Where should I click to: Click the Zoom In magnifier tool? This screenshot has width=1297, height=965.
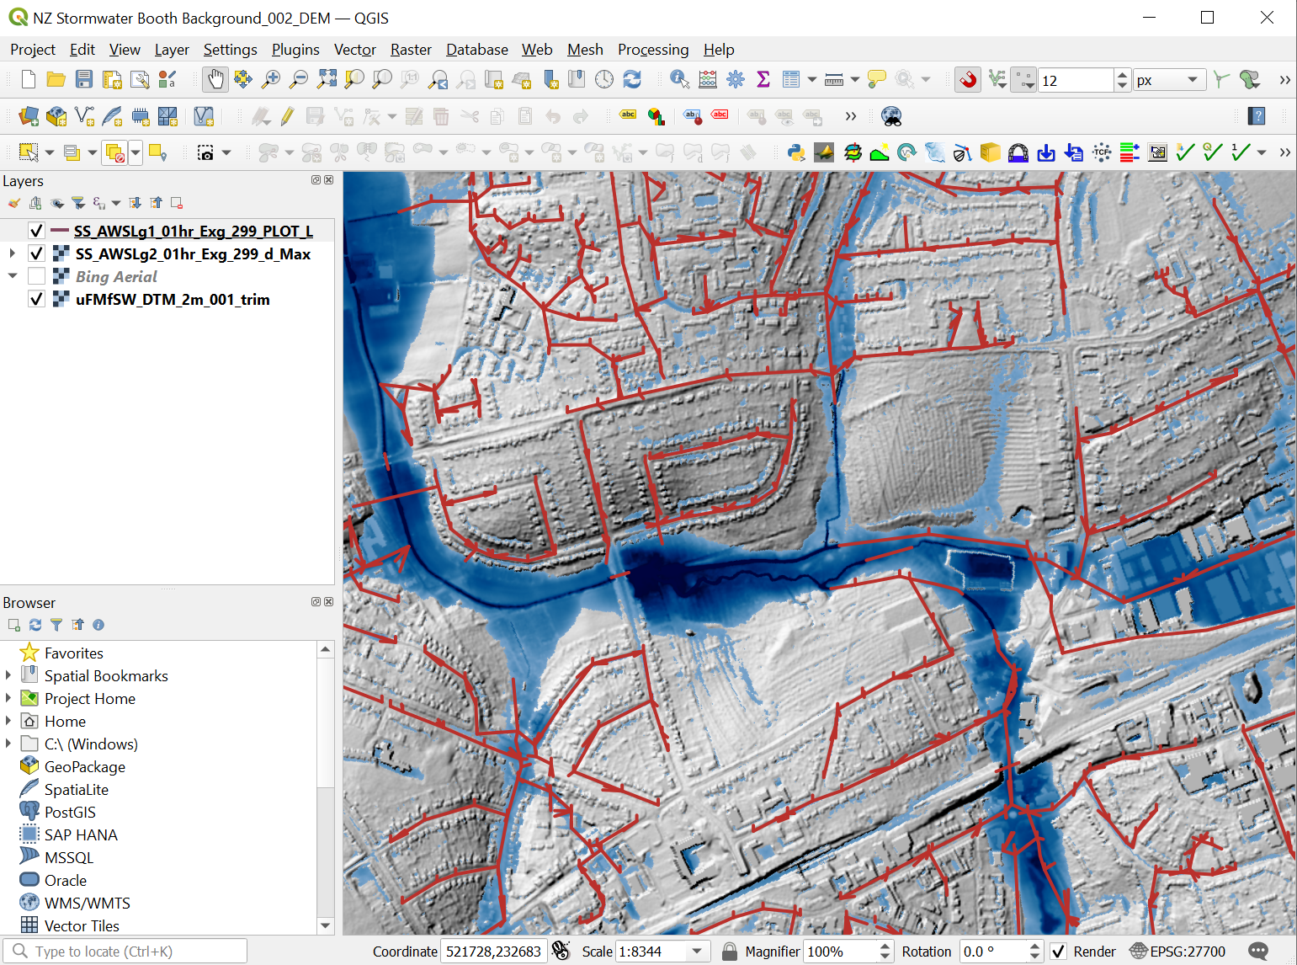(x=271, y=80)
